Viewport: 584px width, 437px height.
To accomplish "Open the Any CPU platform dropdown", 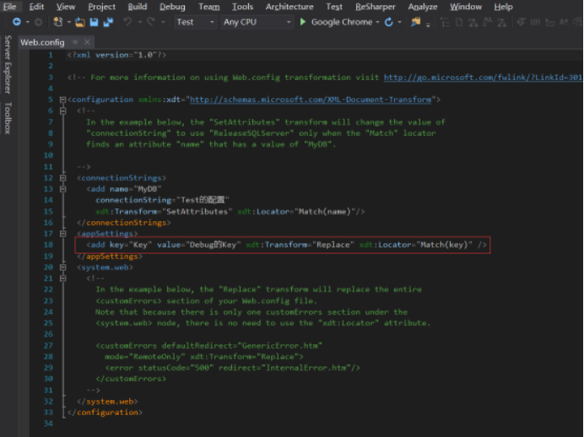I will pos(257,22).
